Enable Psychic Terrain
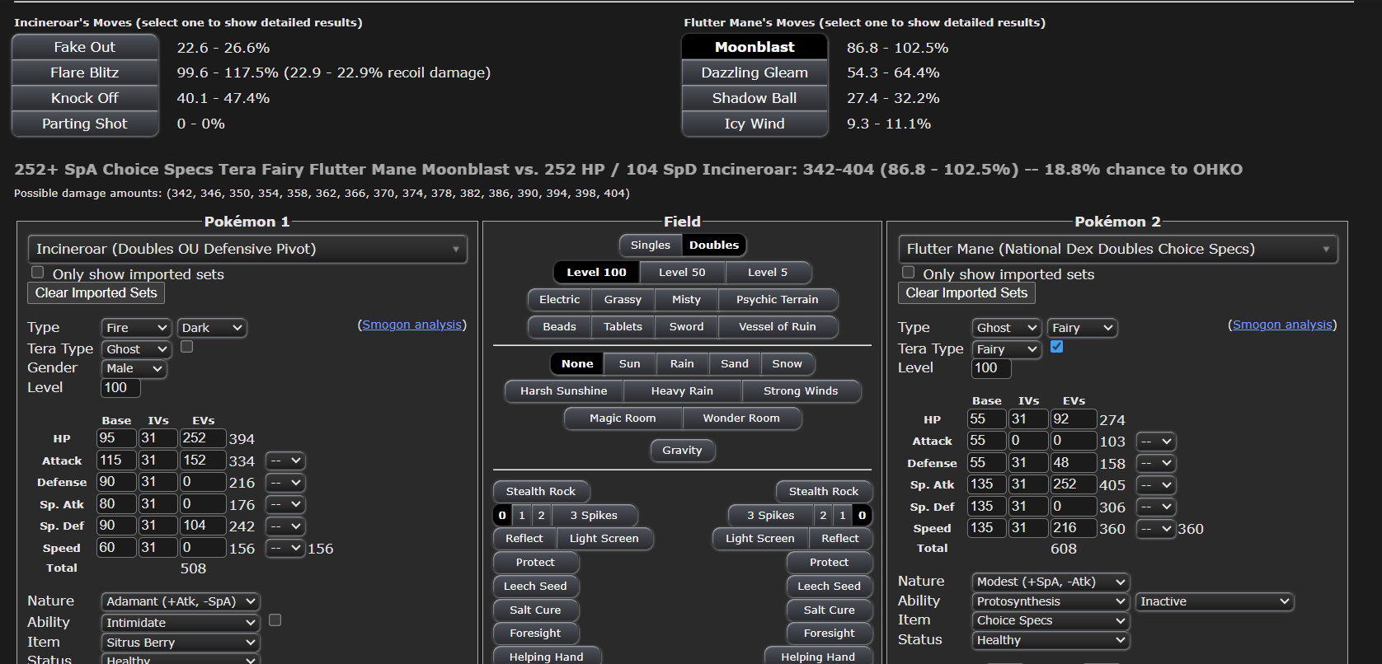The height and width of the screenshot is (664, 1382). (x=778, y=299)
